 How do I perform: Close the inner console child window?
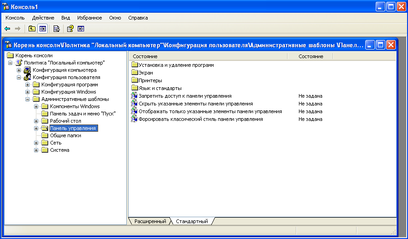tap(391, 45)
